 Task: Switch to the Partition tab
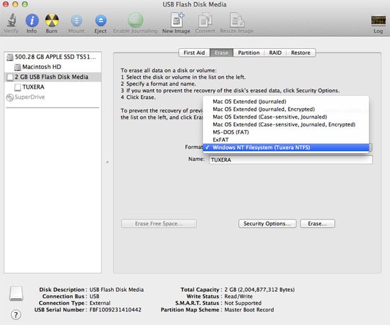248,53
